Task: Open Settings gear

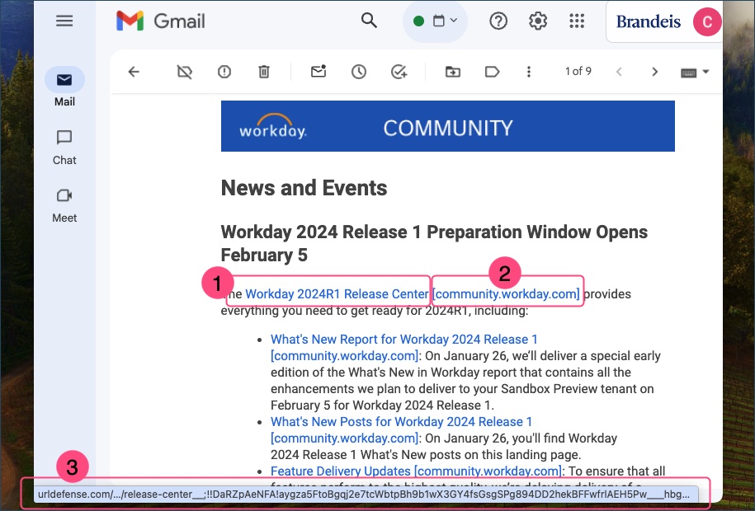Action: [538, 21]
